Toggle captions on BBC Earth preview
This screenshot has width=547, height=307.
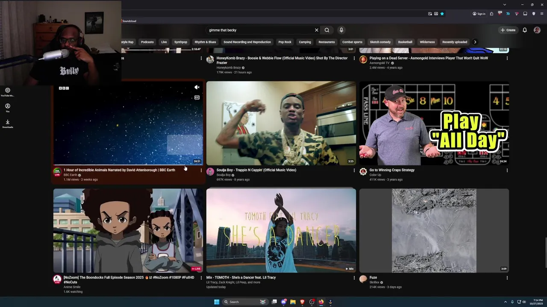[197, 97]
